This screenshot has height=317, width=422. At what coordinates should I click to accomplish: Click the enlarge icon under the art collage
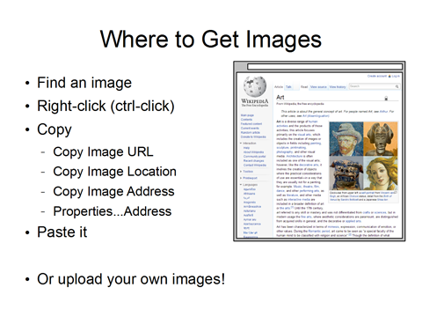point(396,192)
